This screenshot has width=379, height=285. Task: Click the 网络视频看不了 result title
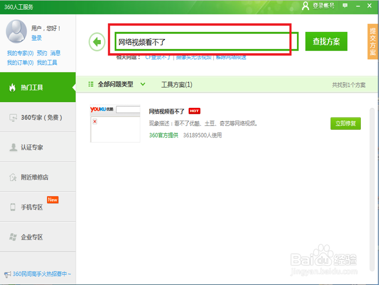coord(166,112)
